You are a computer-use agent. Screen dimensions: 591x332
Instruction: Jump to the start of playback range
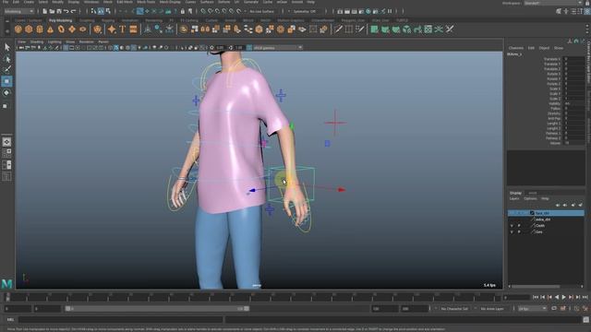pos(536,297)
